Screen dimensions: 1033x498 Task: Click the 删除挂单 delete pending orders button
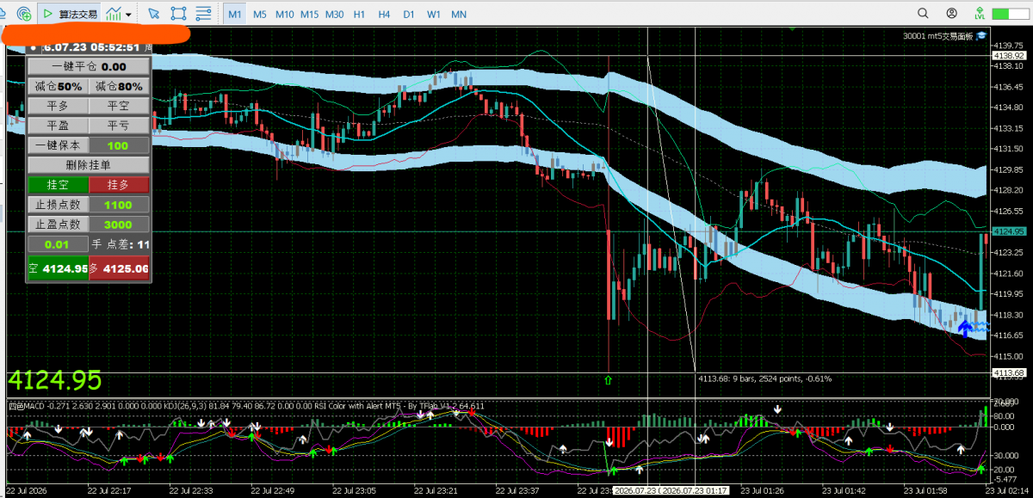(x=90, y=164)
